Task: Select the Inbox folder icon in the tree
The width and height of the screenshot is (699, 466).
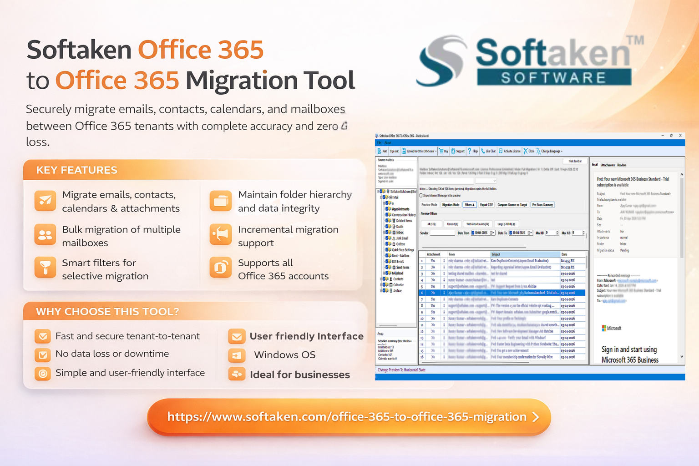Action: (394, 233)
